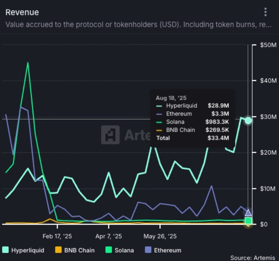
Task: Click the Apr 7, '25 axis label
Action: tap(109, 236)
